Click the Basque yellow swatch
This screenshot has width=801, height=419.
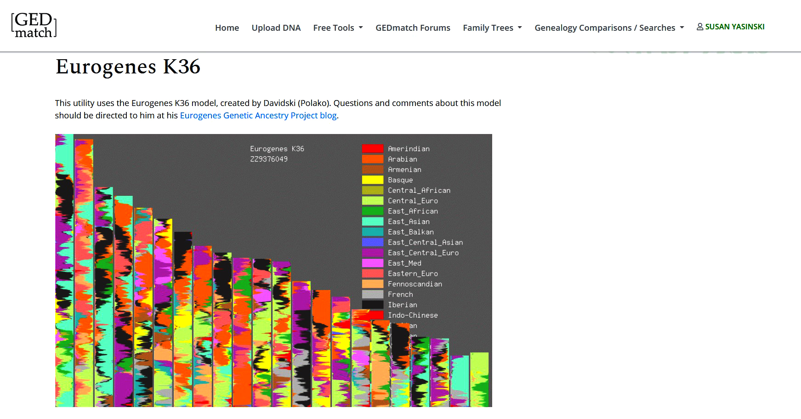(373, 180)
